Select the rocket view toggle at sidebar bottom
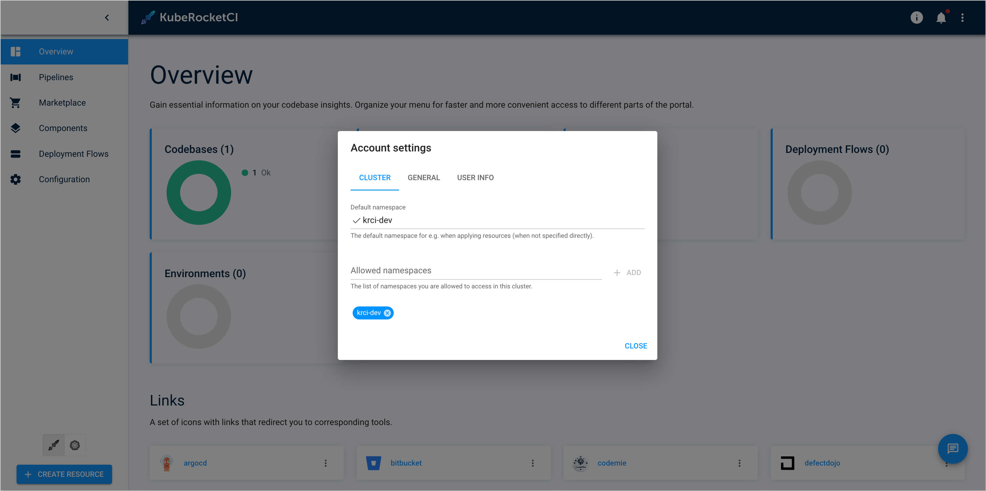986x491 pixels. (x=54, y=445)
